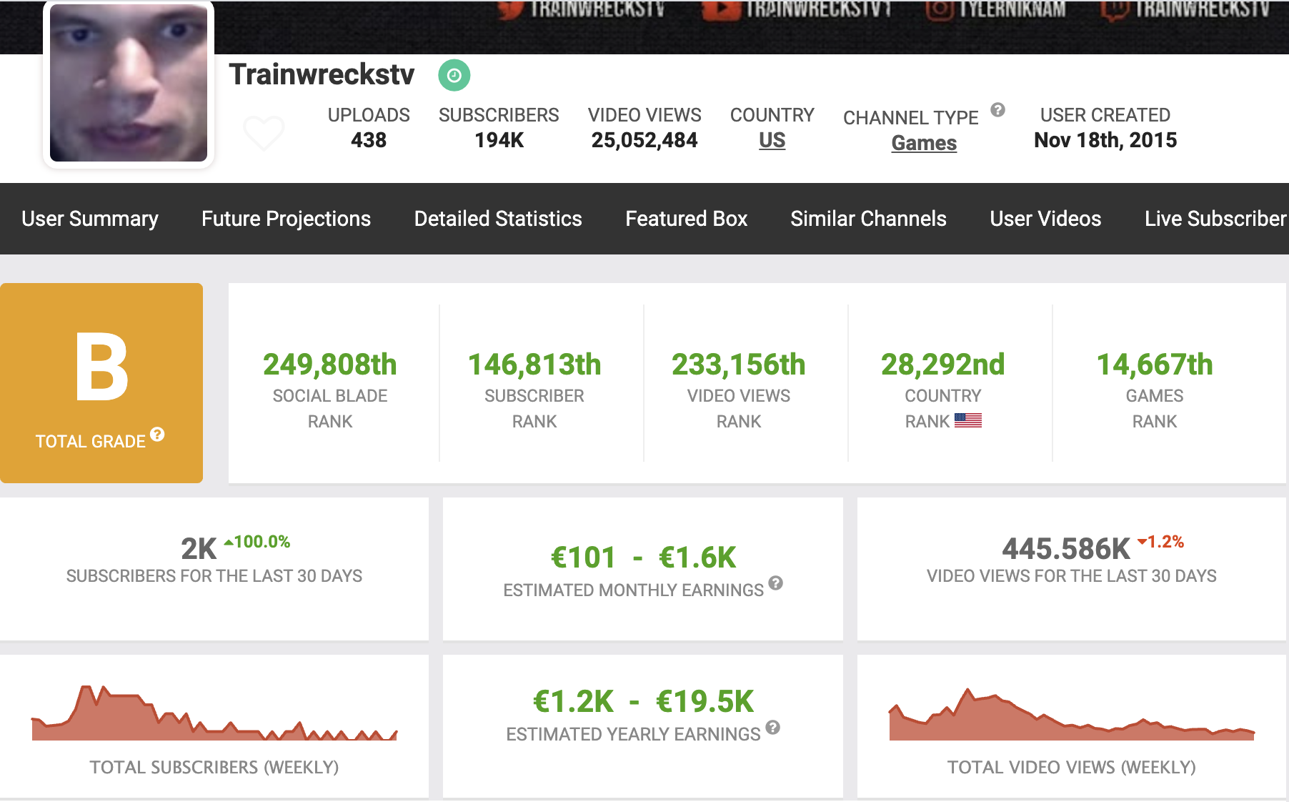This screenshot has height=802, width=1289.
Task: Open the Channel Type help question mark
Action: coord(998,109)
